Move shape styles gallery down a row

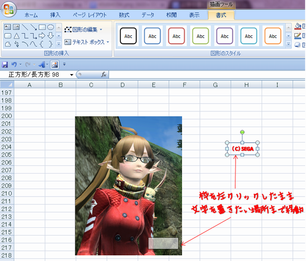288,36
